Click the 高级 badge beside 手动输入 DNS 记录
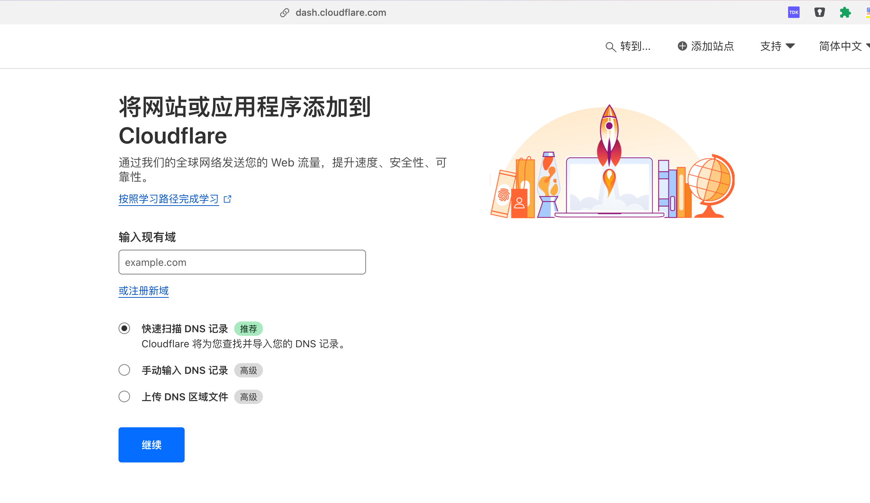Image resolution: width=870 pixels, height=503 pixels. [x=249, y=370]
